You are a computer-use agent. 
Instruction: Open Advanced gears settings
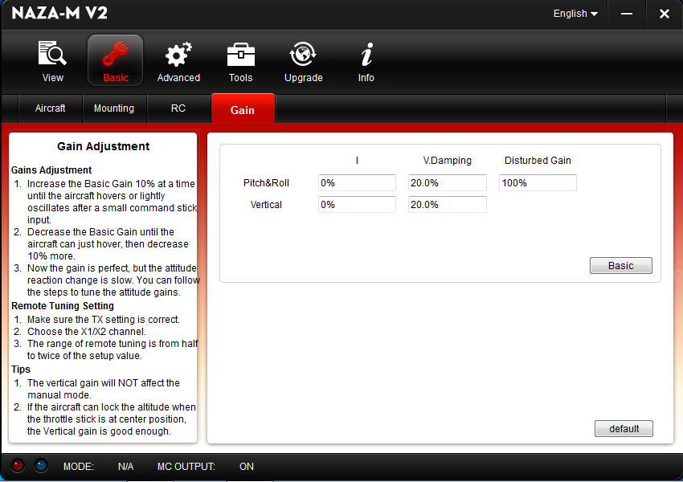click(x=178, y=61)
